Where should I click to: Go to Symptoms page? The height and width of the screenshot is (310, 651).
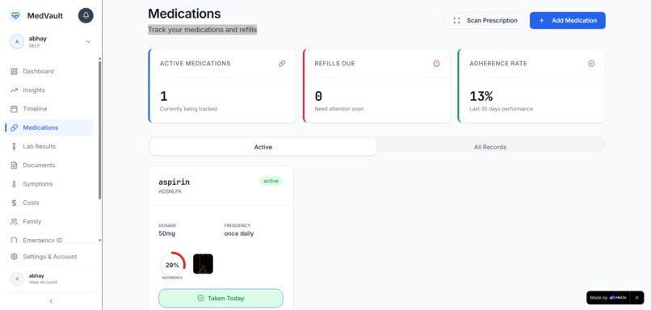[x=49, y=184]
